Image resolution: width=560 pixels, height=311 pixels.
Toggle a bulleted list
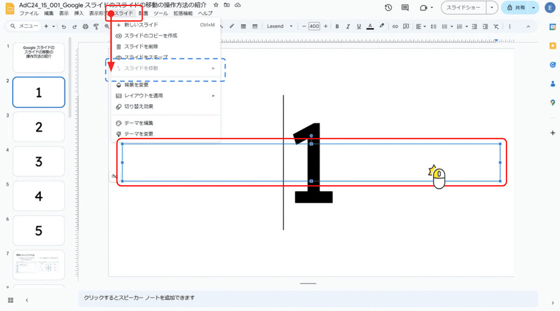[445, 26]
